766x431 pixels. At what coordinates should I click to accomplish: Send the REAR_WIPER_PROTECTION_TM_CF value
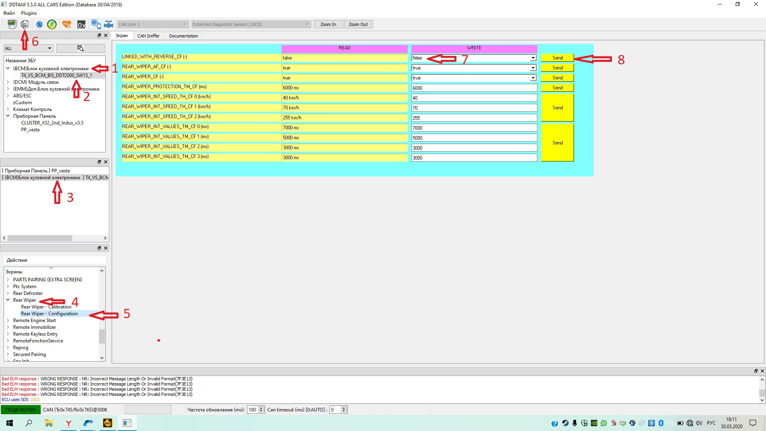click(x=557, y=88)
